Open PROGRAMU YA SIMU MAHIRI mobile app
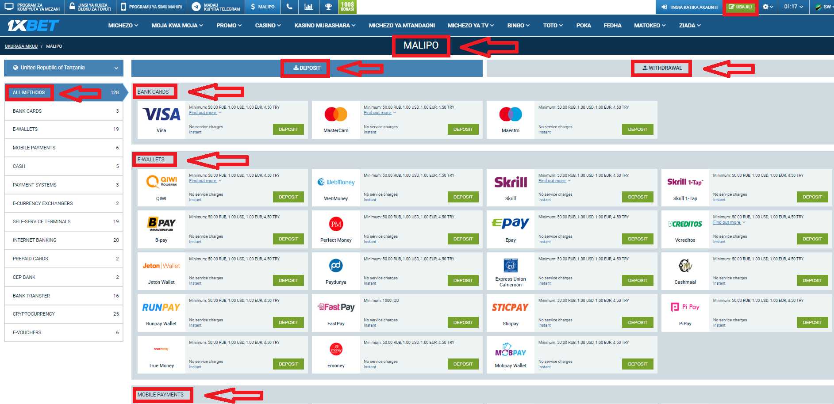 [x=151, y=7]
